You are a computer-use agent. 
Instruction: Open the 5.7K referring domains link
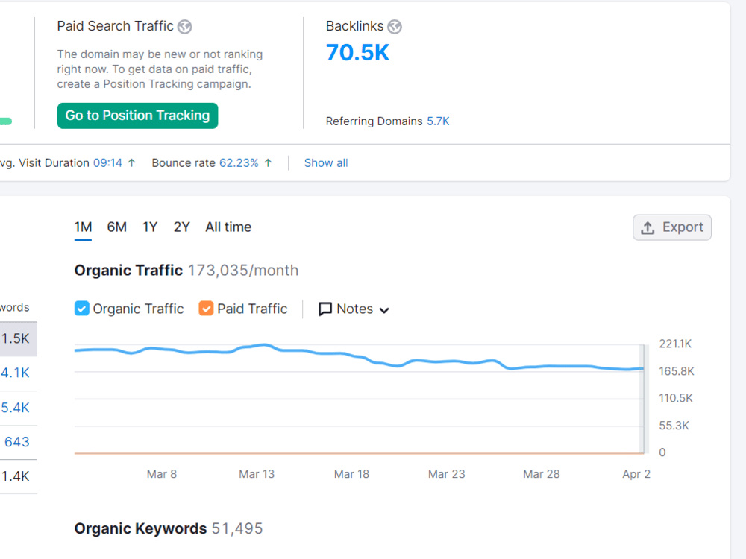point(438,121)
